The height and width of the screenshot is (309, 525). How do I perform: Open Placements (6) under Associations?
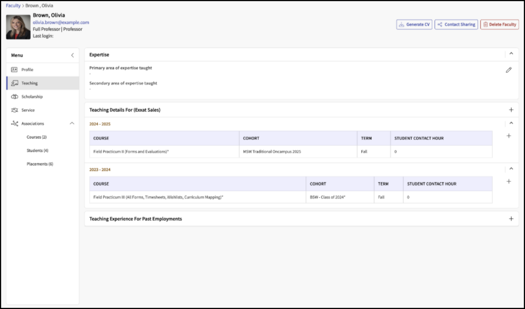click(x=40, y=164)
